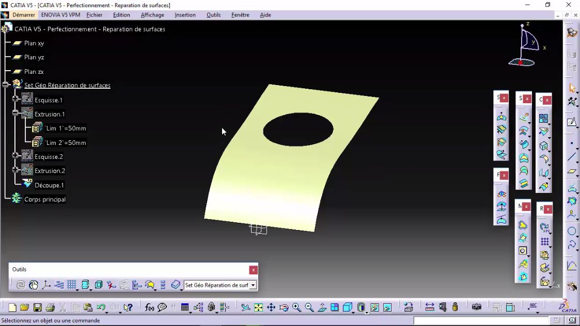Click the Fit All In icon

[258, 307]
